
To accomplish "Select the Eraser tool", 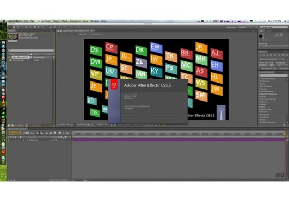I will (x=55, y=27).
